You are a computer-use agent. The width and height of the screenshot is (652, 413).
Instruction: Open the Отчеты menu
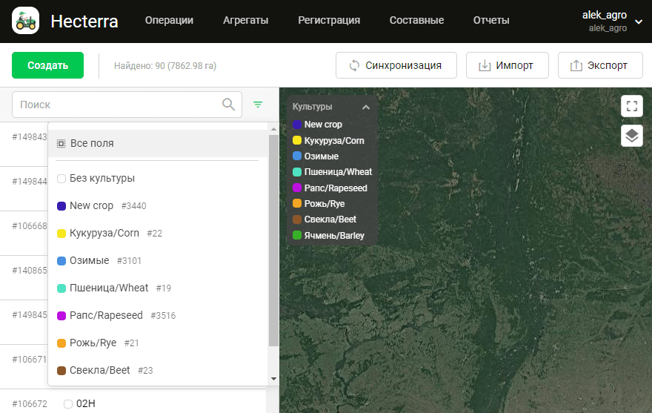pos(491,21)
